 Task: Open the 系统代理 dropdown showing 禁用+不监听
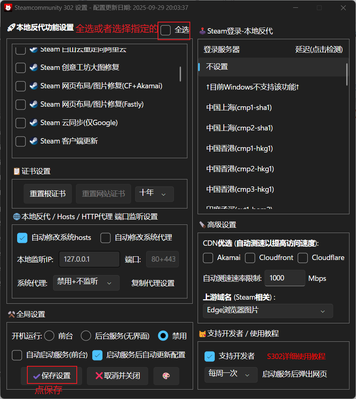[86, 282]
